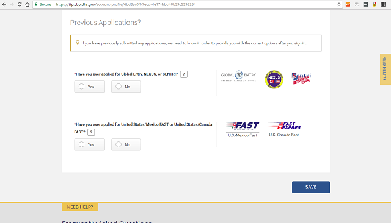Bookmark this page with the star icon
The width and height of the screenshot is (391, 223).
pyautogui.click(x=339, y=4)
